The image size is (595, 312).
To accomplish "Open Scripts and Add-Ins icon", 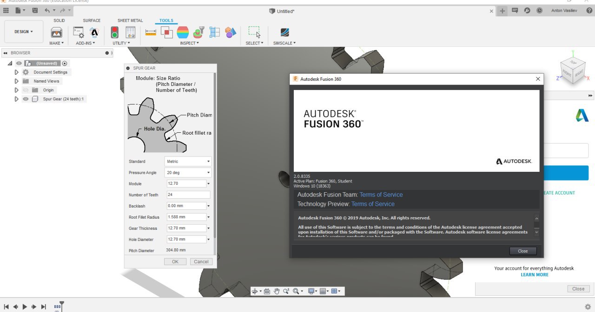I will [79, 32].
